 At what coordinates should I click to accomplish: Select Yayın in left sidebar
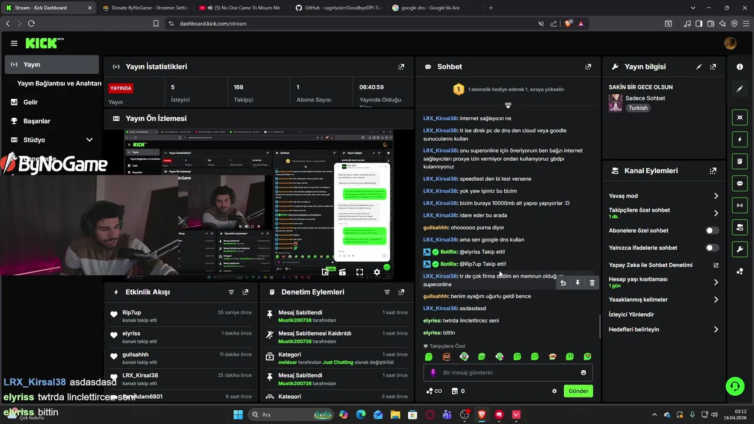52,65
